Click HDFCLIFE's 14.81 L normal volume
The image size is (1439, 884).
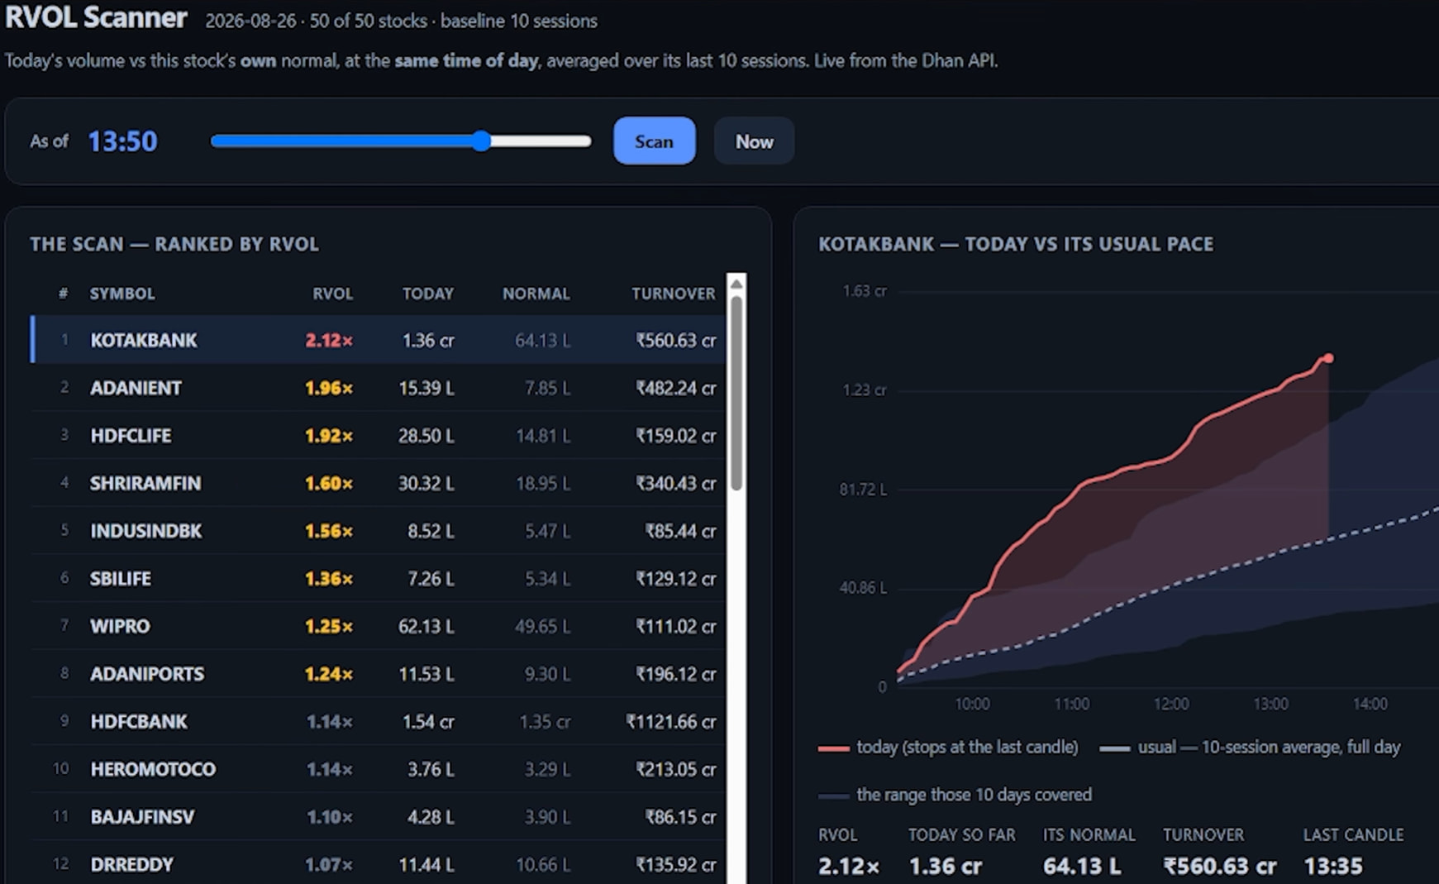(x=543, y=435)
